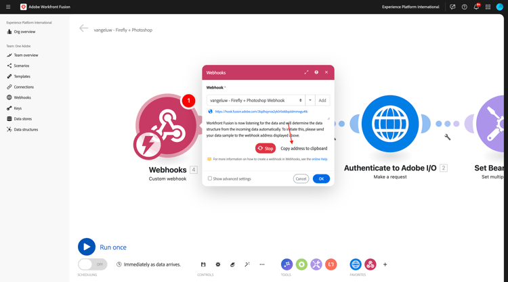Expand the Webhooks dialog to full size

306,72
